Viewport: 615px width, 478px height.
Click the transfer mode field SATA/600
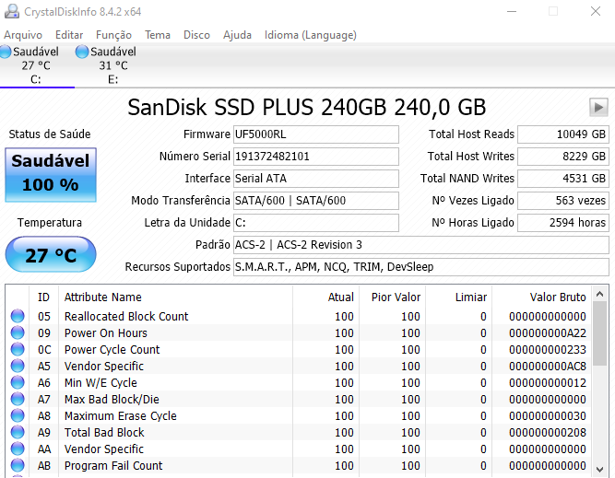[316, 201]
